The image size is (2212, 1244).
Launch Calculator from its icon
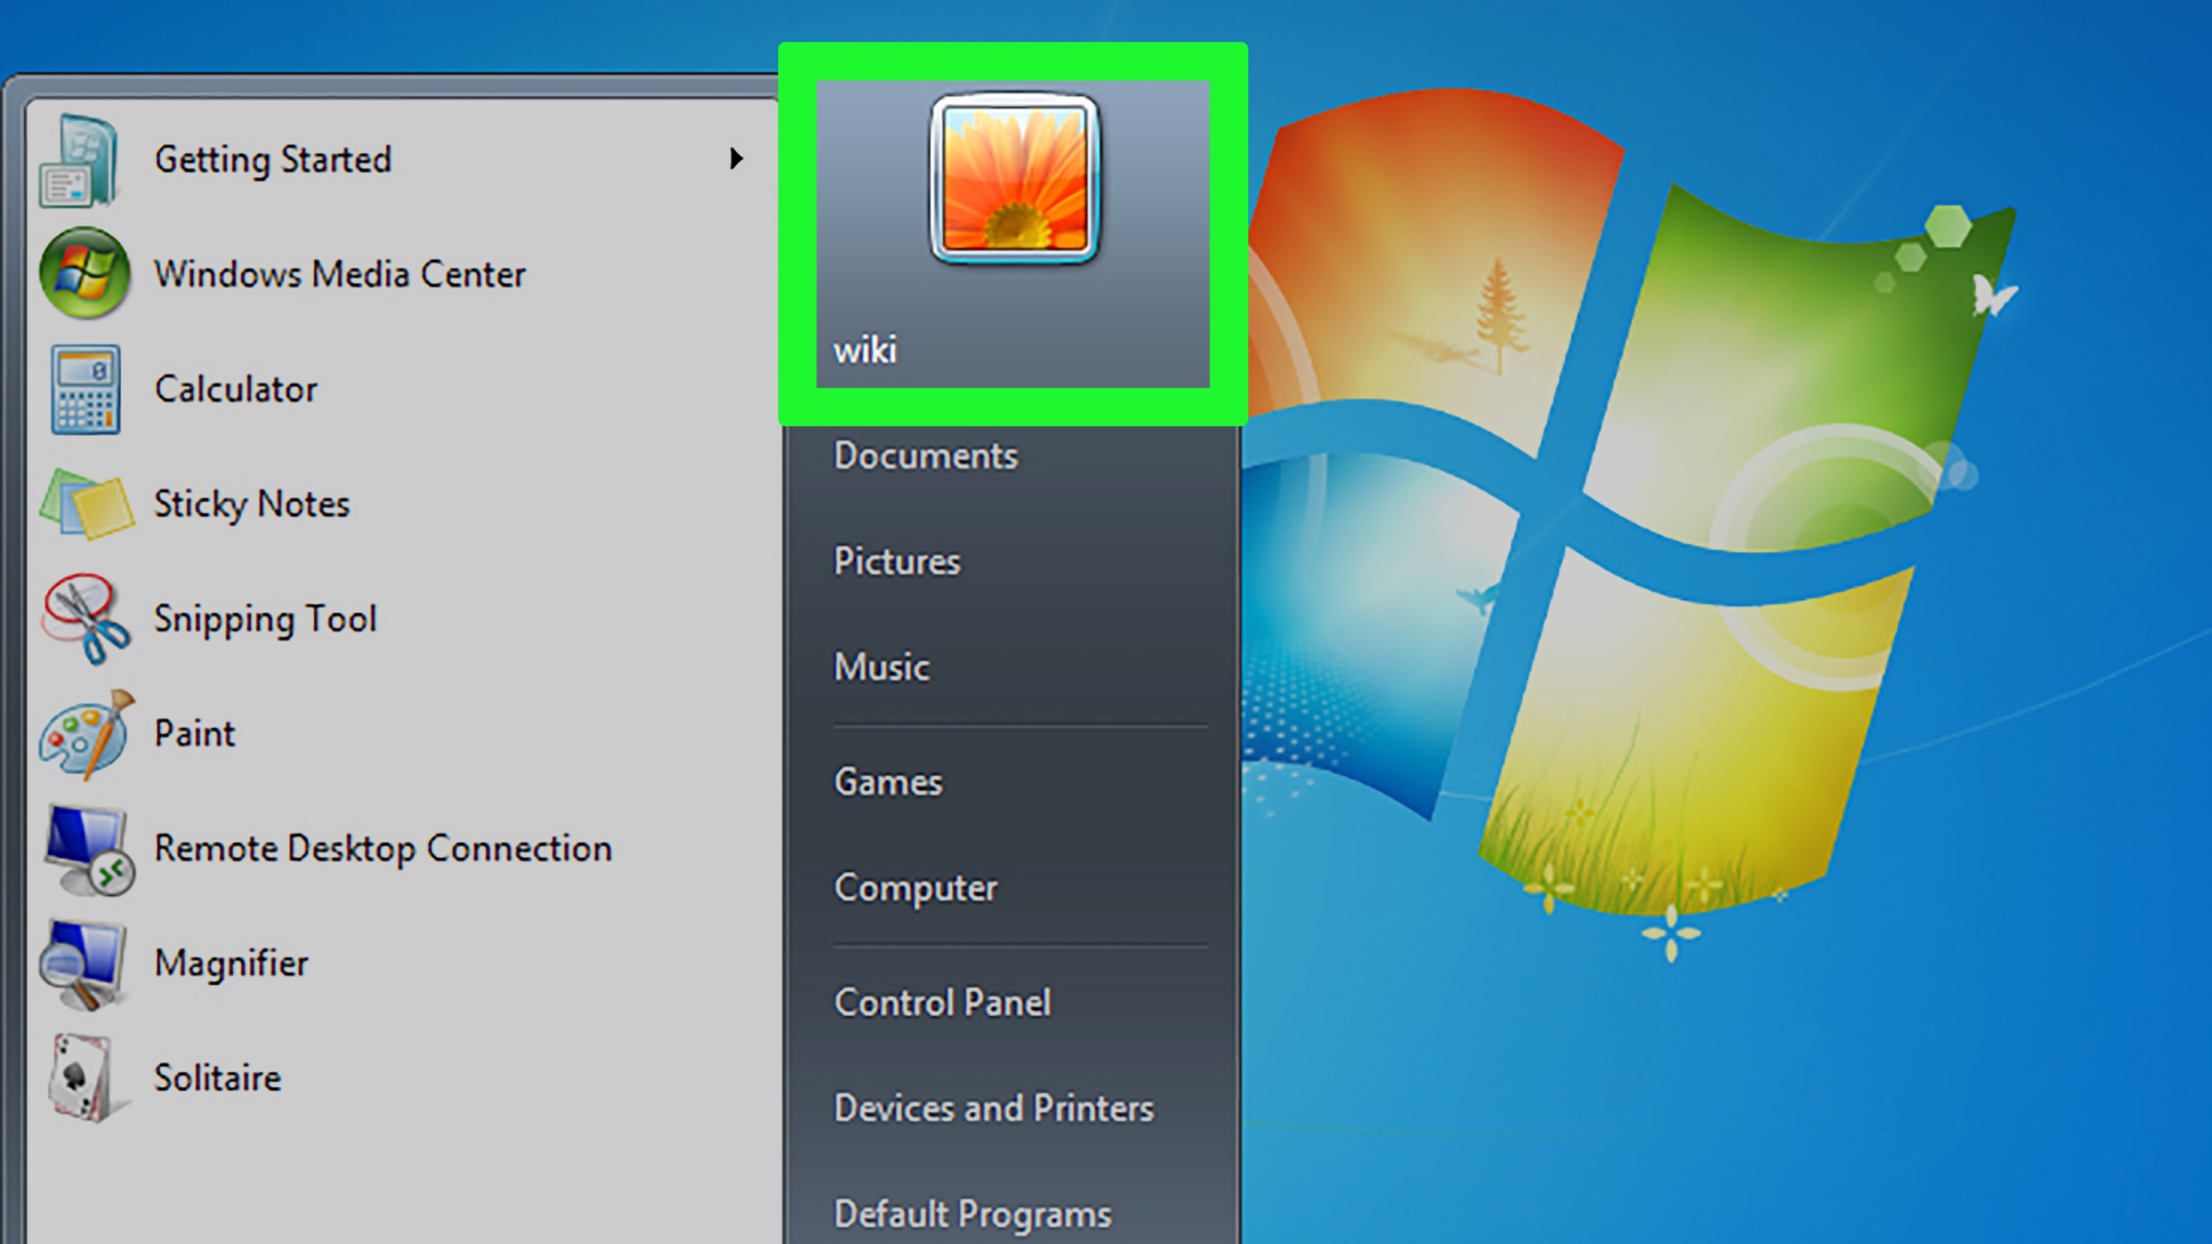pos(84,389)
